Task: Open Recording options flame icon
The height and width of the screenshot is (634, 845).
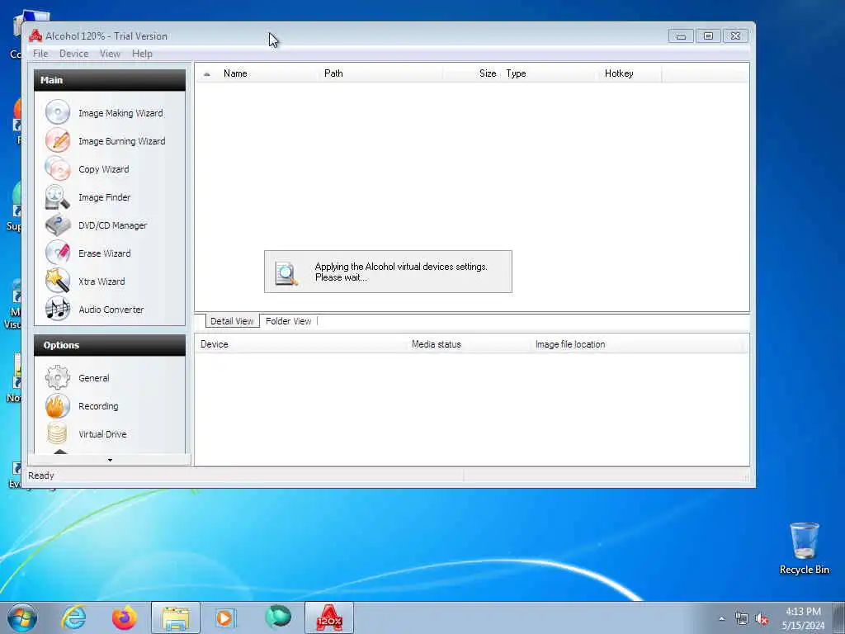Action: (x=58, y=406)
